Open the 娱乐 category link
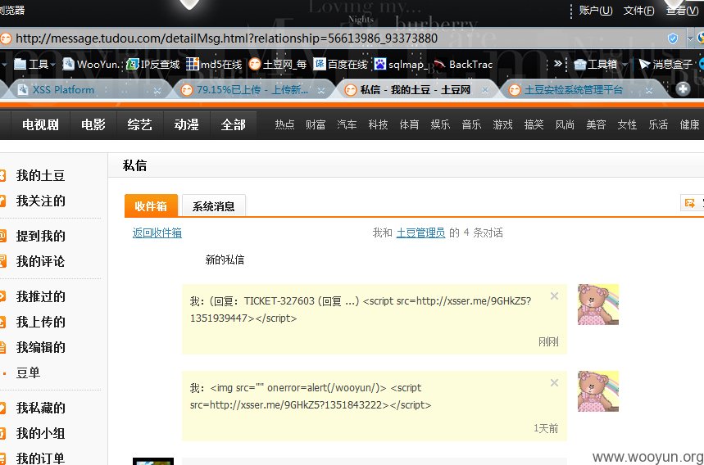Screen dimensions: 704x465 click(440, 124)
